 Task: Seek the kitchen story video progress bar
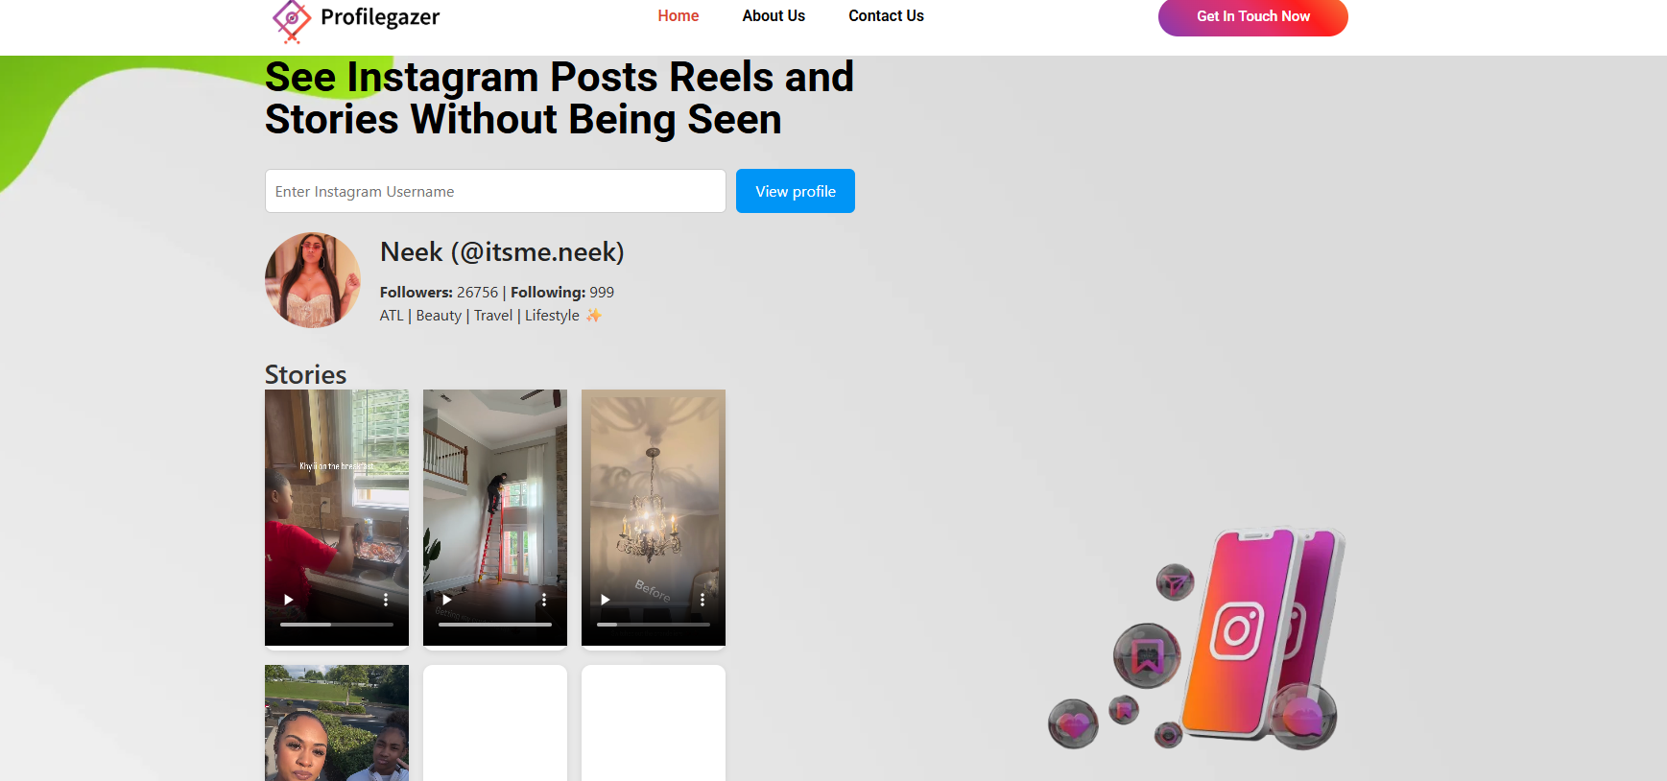[337, 625]
